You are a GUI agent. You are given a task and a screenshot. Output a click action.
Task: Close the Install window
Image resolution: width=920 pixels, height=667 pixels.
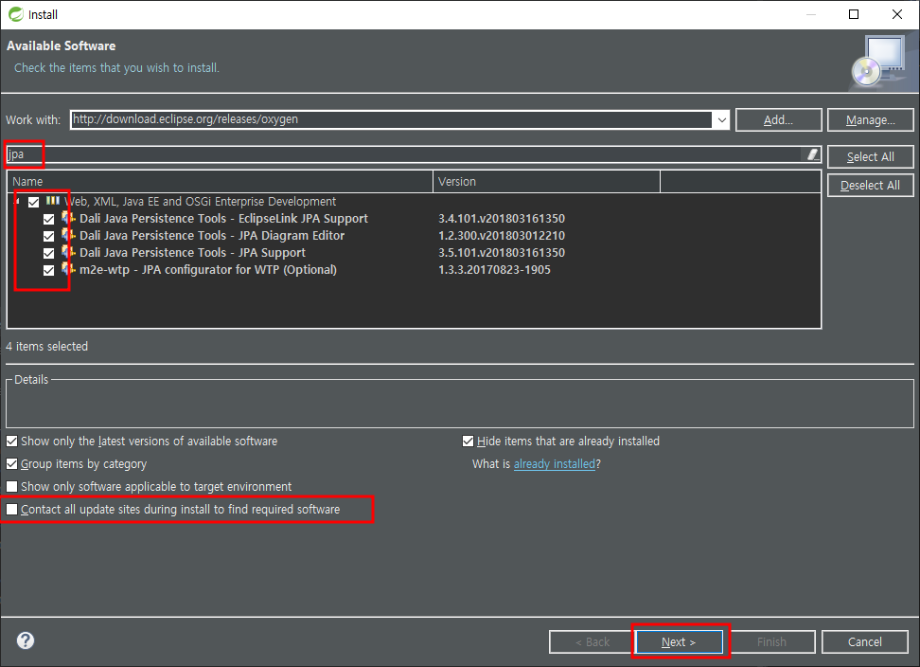coord(897,14)
